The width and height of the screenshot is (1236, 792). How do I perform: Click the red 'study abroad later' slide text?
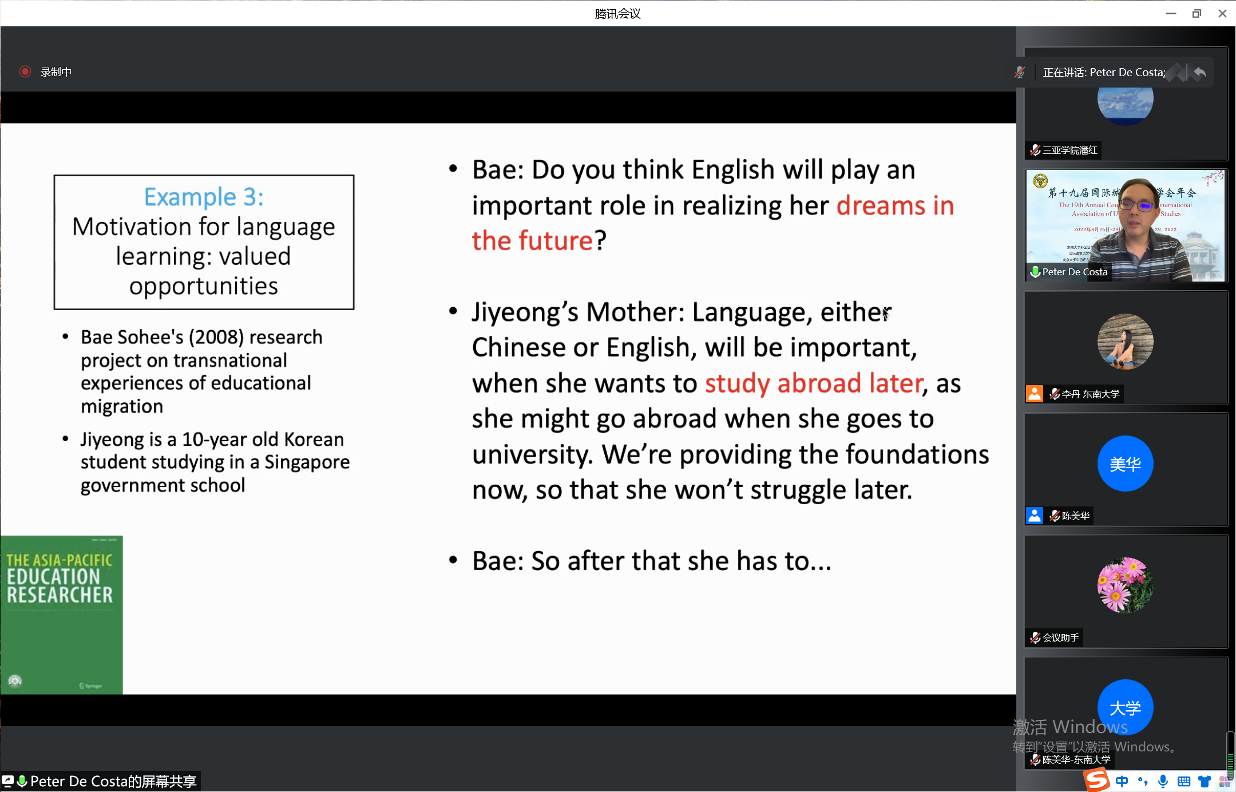[x=813, y=383]
